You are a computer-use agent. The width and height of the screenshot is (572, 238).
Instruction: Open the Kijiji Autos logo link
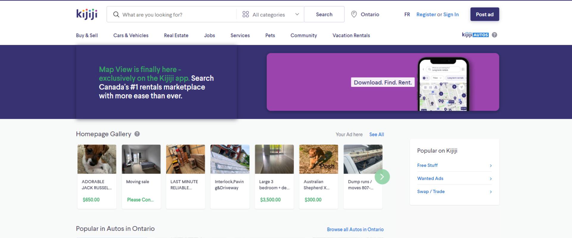475,35
